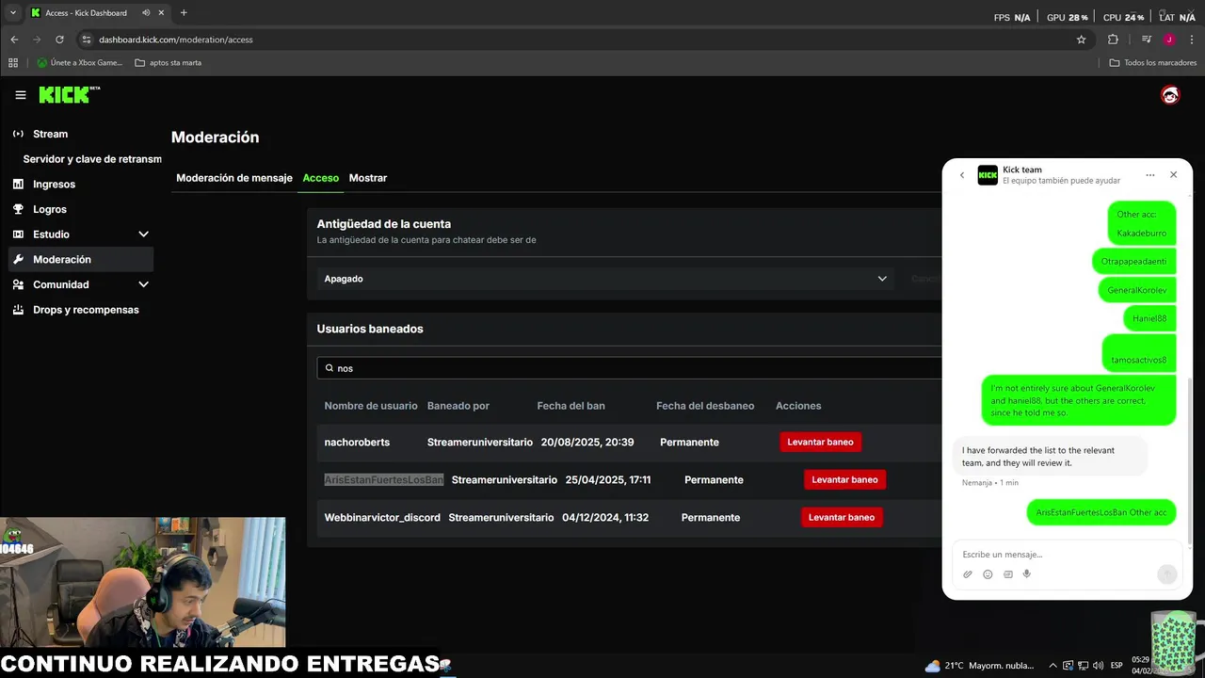Open GIF picker in chat
1205x678 pixels.
[x=1007, y=574]
